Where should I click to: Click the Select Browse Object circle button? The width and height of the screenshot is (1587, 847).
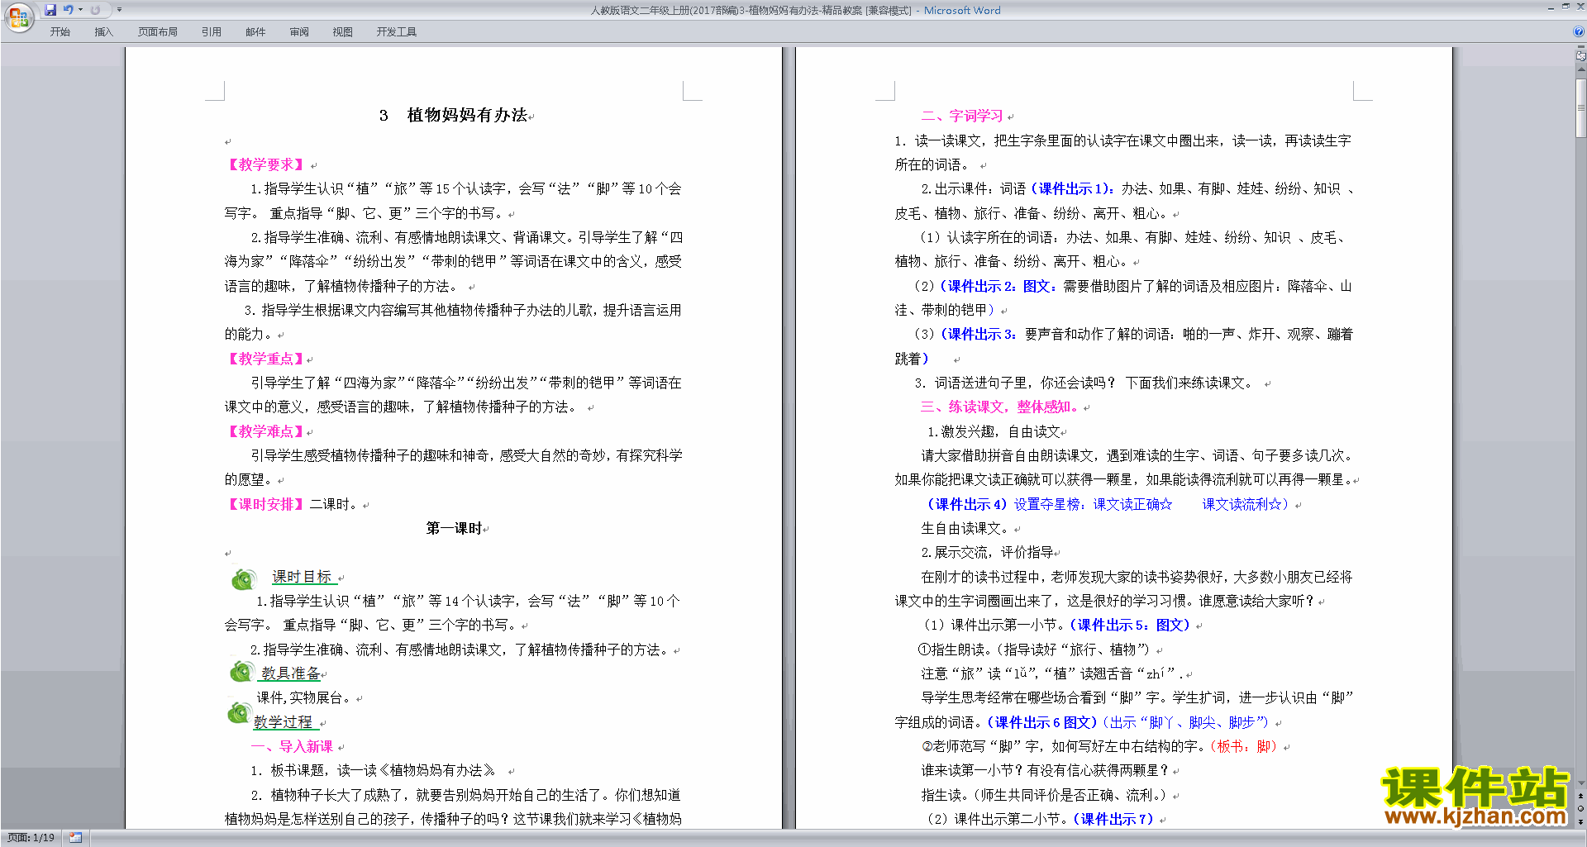tap(1580, 808)
